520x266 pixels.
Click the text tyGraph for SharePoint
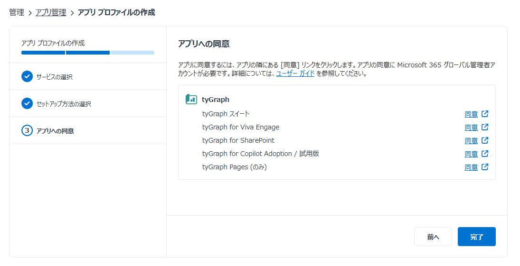238,140
